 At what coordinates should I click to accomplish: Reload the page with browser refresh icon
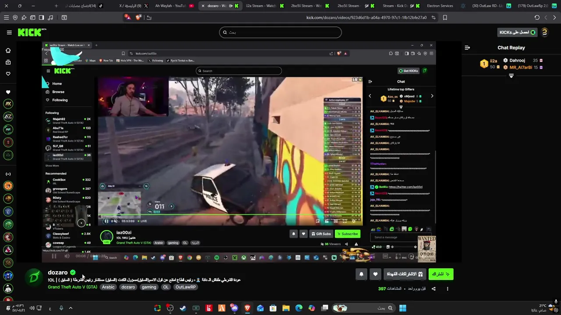pyautogui.click(x=537, y=17)
